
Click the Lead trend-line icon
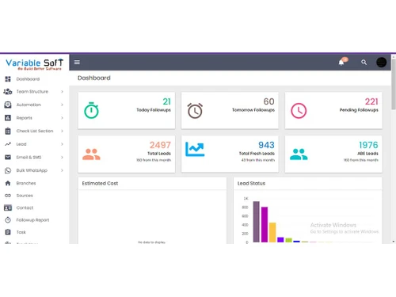point(8,144)
